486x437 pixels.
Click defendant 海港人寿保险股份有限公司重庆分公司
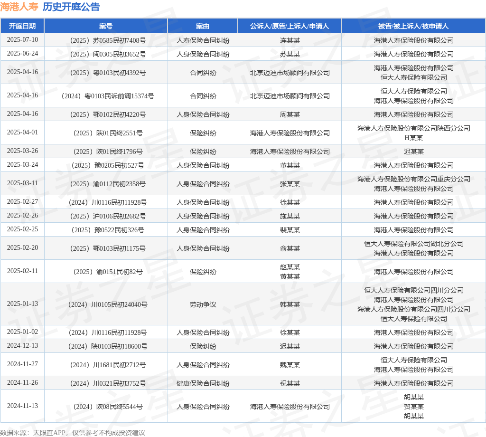point(413,179)
